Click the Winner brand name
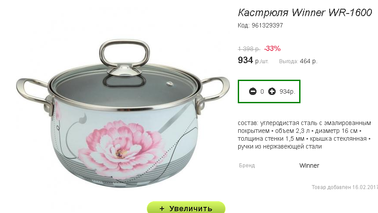Viewport: 378px width, 213px height. point(309,166)
